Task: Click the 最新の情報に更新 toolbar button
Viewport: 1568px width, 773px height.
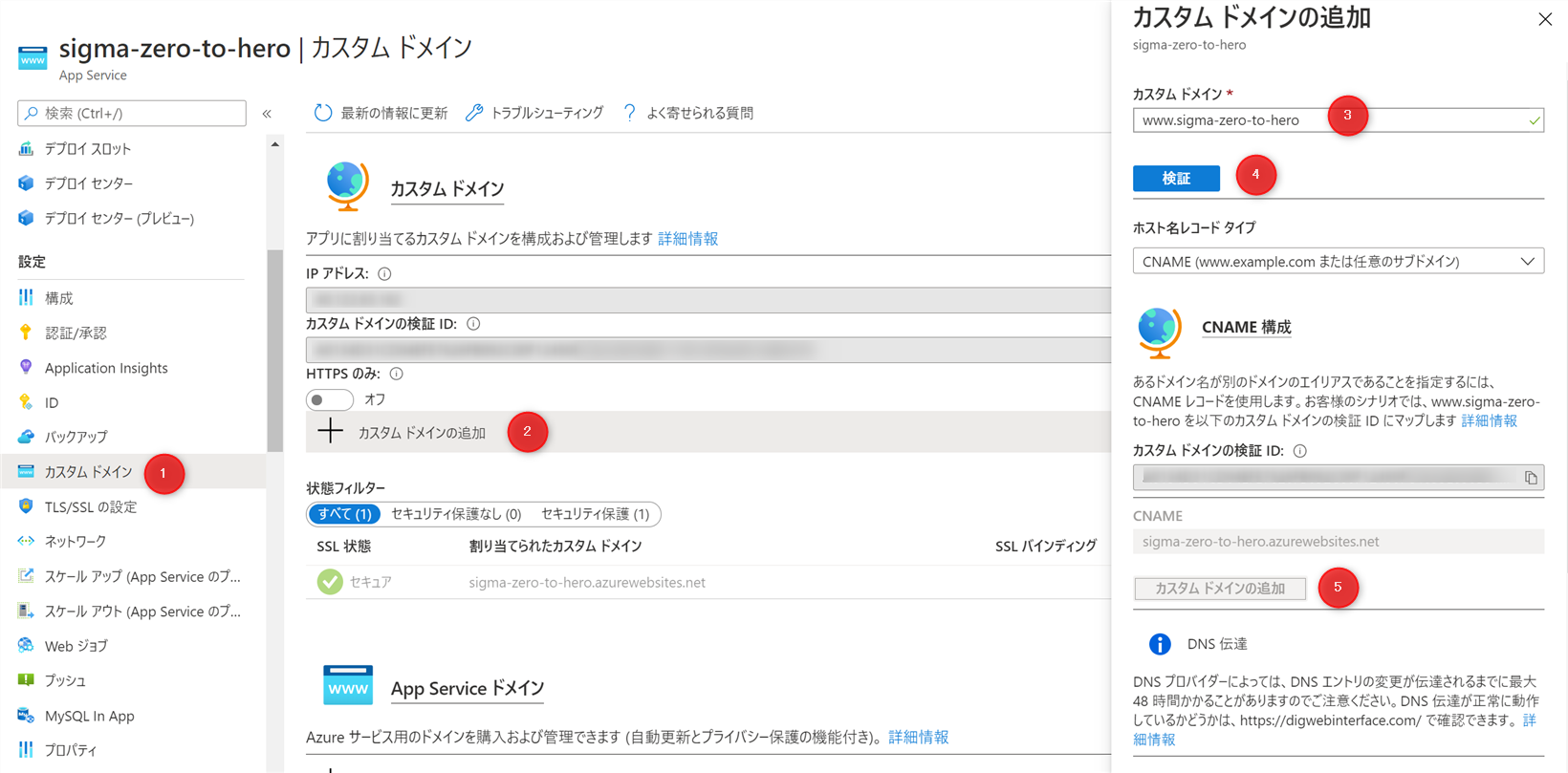Action: click(x=381, y=113)
